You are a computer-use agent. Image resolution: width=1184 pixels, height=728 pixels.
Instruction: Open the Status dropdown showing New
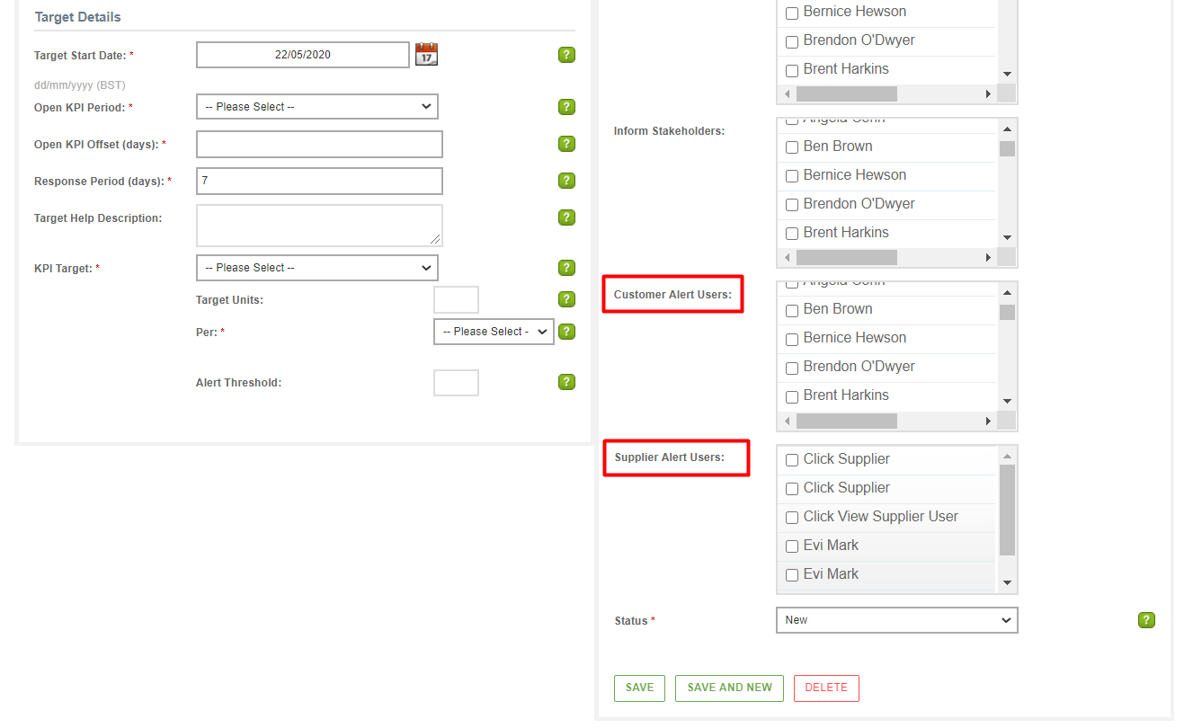pos(896,620)
